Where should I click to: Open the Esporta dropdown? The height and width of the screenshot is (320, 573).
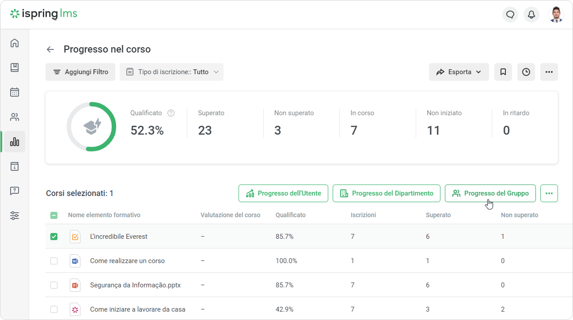tap(459, 72)
